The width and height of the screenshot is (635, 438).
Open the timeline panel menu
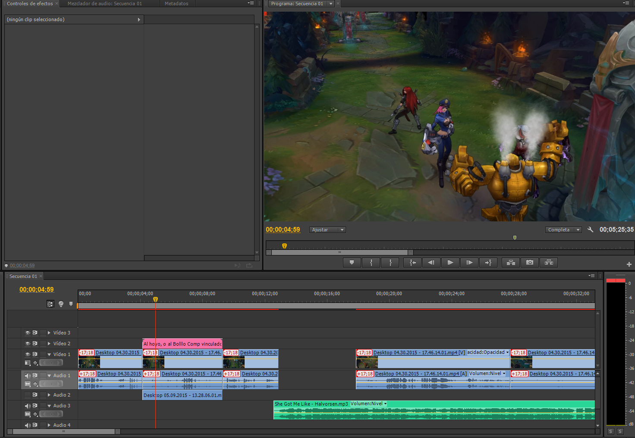pyautogui.click(x=591, y=275)
